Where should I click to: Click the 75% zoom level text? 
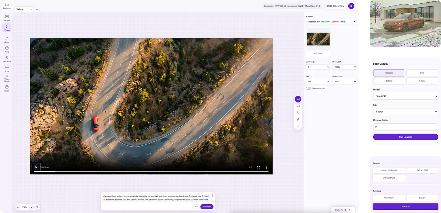tap(24, 207)
